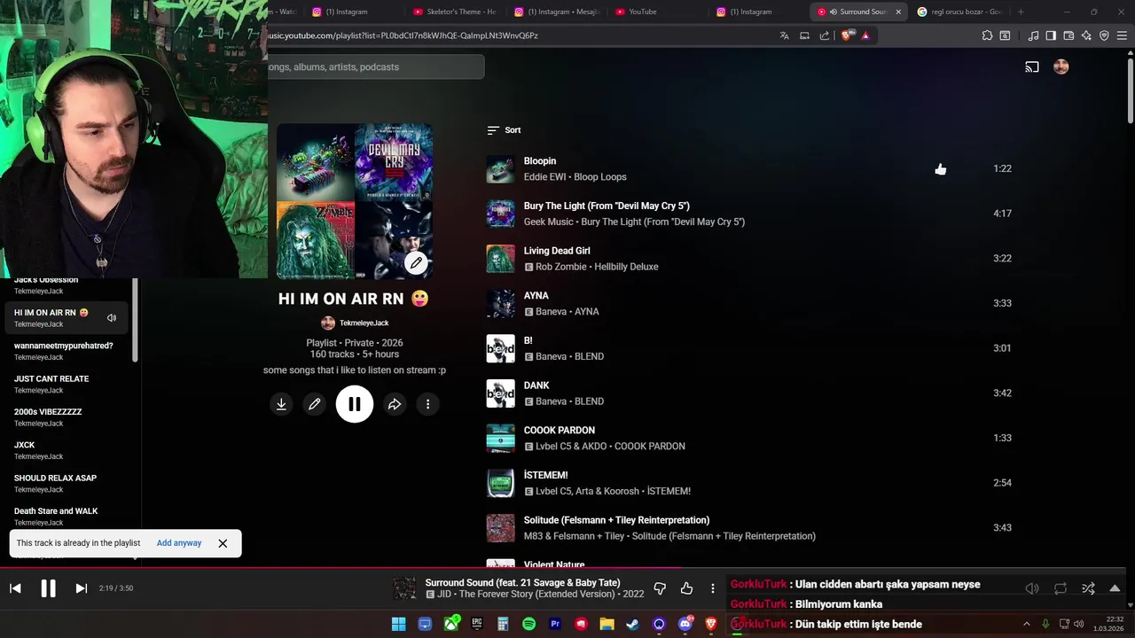The height and width of the screenshot is (638, 1135).
Task: Open Steam from the Windows taskbar
Action: (632, 624)
